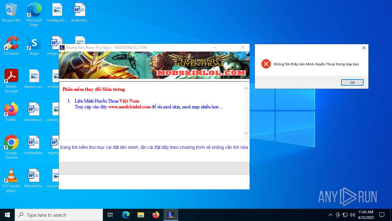Open Task View on taskbar
Screen dimensions: 392x221
[x=110, y=215]
